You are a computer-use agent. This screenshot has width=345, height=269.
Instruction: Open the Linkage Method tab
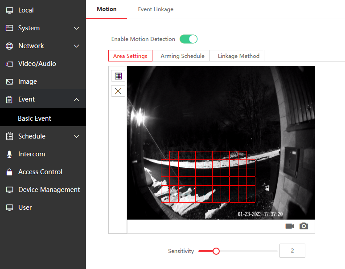point(238,56)
